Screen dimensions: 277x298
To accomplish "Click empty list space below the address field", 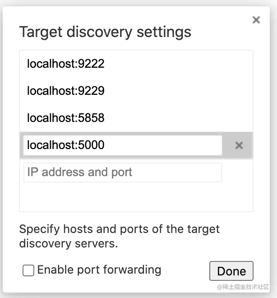I will (135, 198).
